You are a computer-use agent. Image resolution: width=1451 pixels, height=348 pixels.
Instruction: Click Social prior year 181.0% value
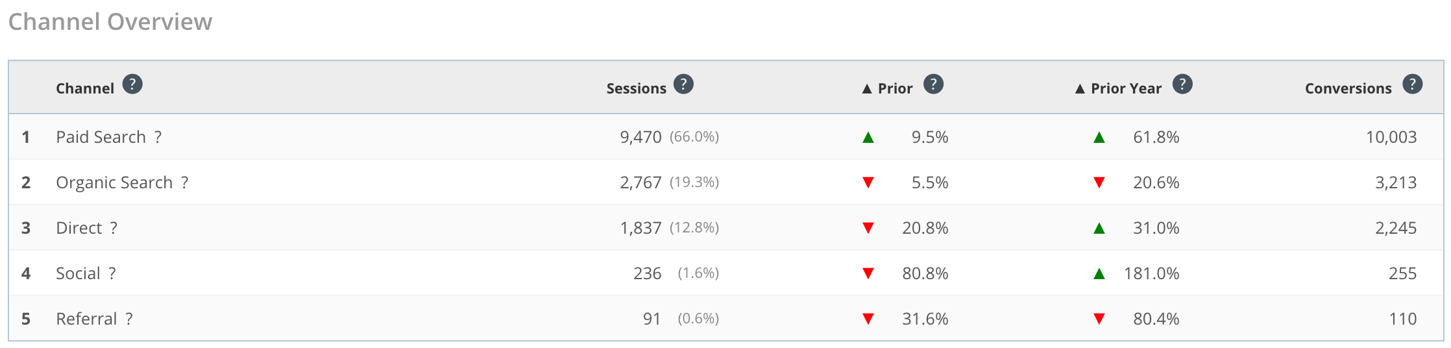(1151, 273)
